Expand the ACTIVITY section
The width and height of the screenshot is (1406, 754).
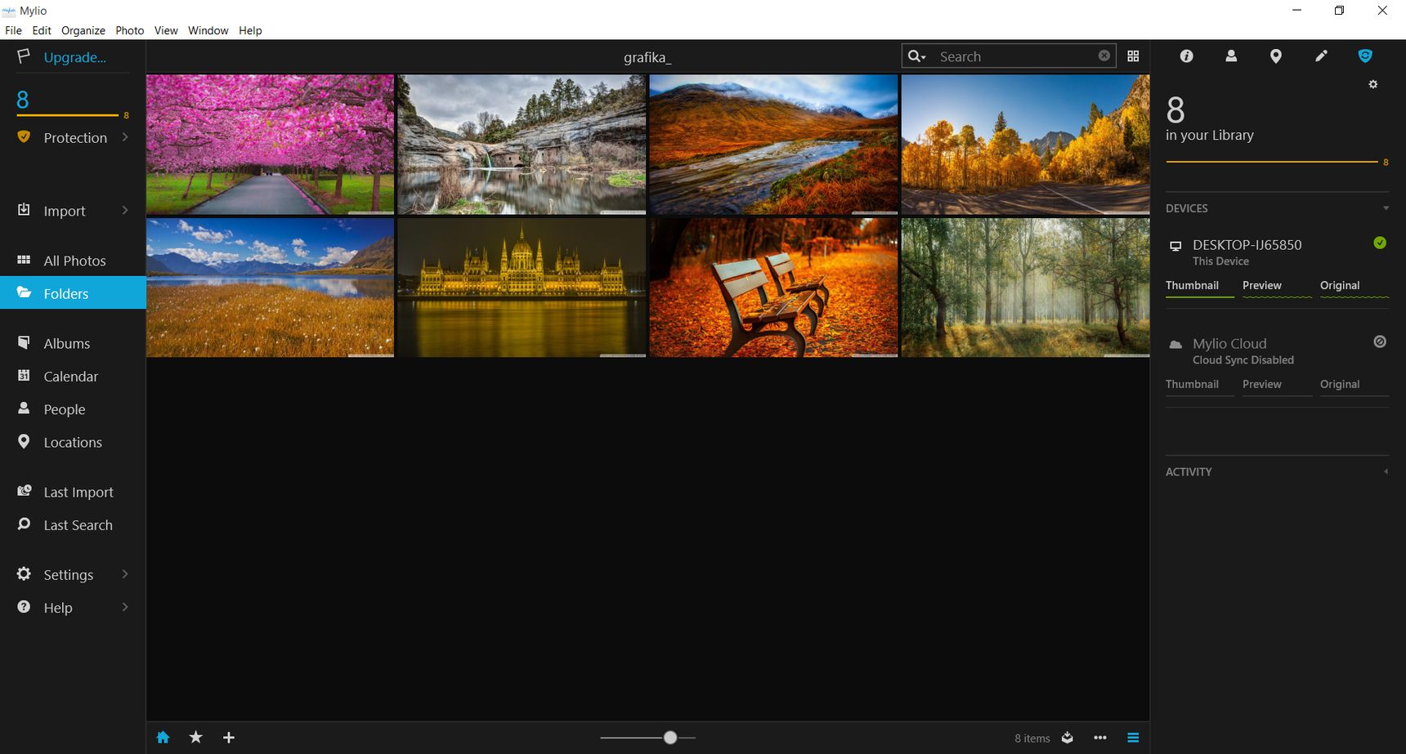tap(1386, 471)
